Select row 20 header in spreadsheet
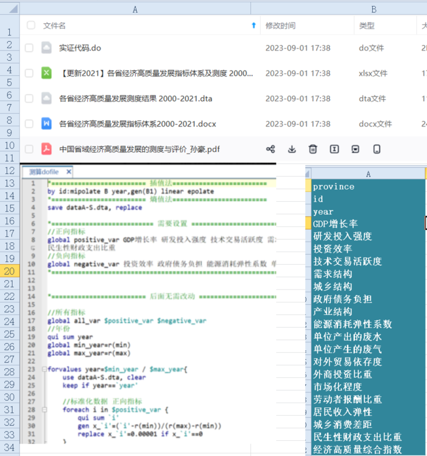Screen dimensions: 427x456 click(10, 271)
